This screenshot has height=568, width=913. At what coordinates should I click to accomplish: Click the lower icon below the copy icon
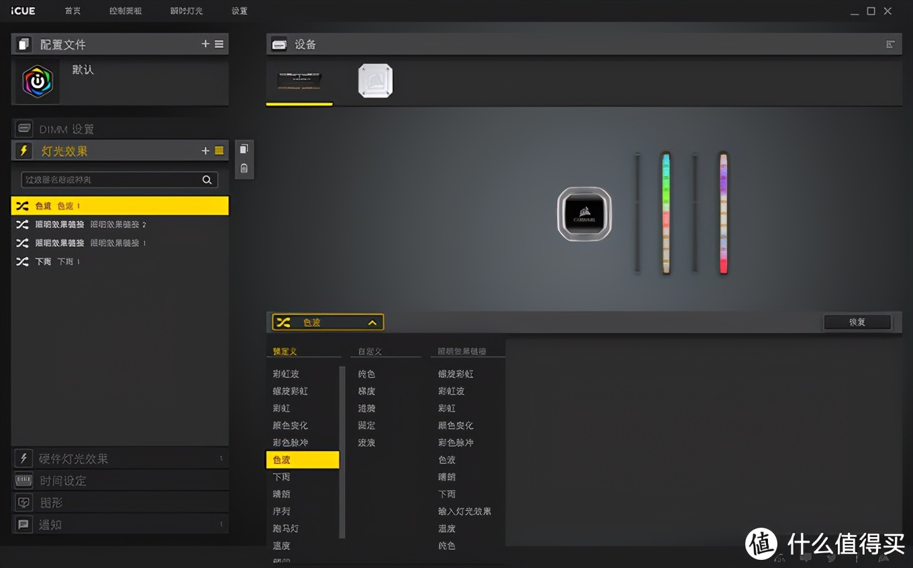click(244, 169)
